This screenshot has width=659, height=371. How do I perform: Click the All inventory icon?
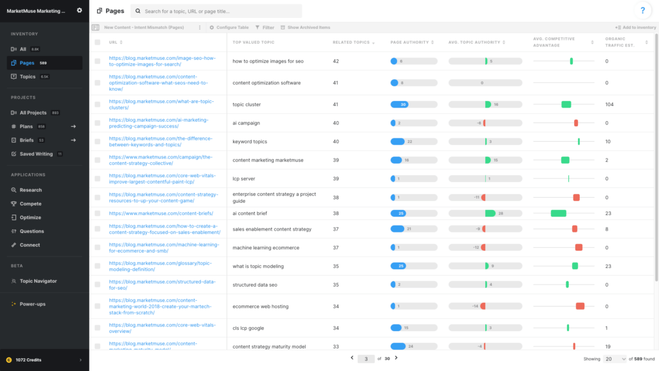14,49
